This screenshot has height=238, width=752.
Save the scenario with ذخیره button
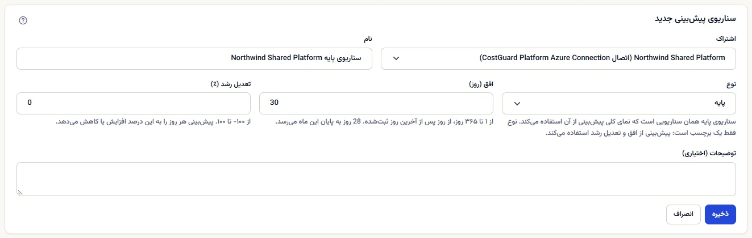720,214
